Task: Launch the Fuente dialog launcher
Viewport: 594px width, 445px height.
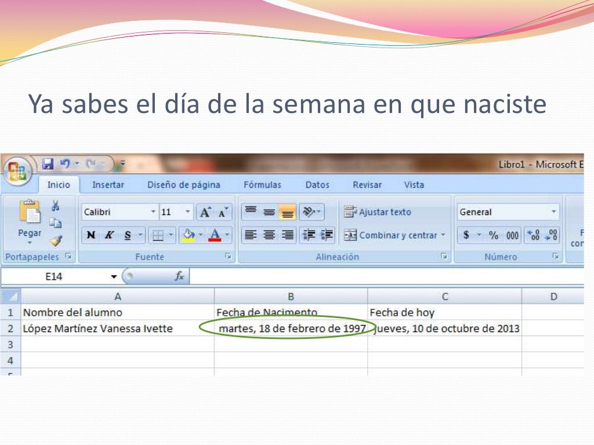Action: 228,257
